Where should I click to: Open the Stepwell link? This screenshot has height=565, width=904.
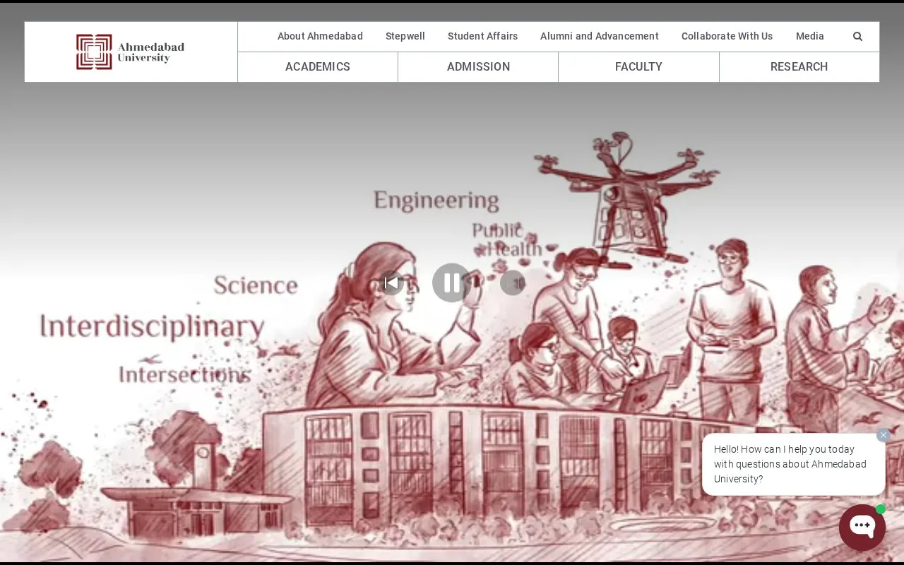point(405,36)
